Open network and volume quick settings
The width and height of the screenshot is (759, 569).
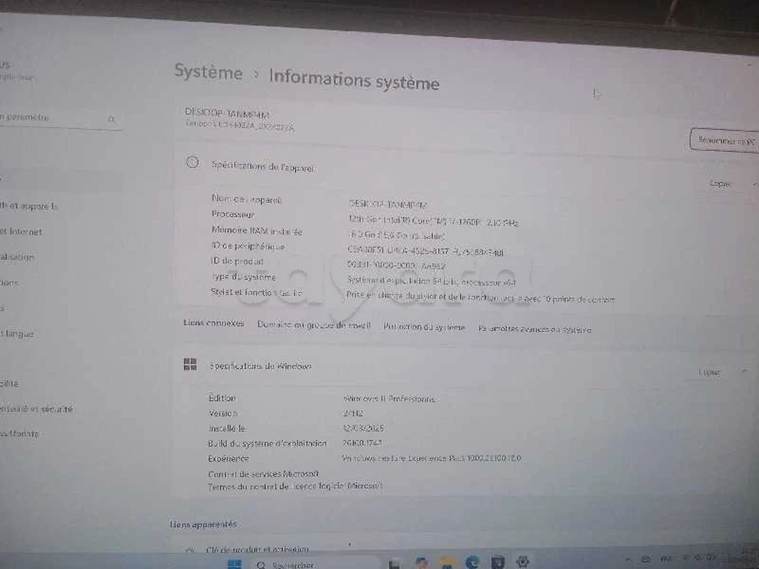point(700,558)
